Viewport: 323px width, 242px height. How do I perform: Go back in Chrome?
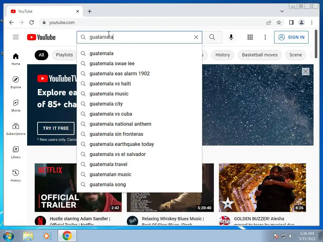click(x=11, y=22)
